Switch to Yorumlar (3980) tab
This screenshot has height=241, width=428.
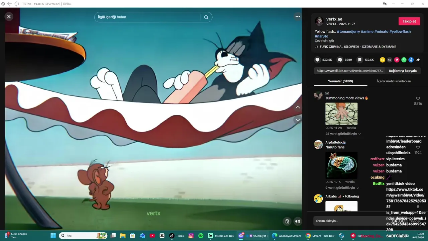340,81
